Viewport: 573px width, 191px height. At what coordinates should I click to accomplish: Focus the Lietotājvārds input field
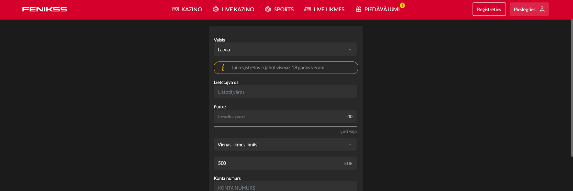(285, 92)
